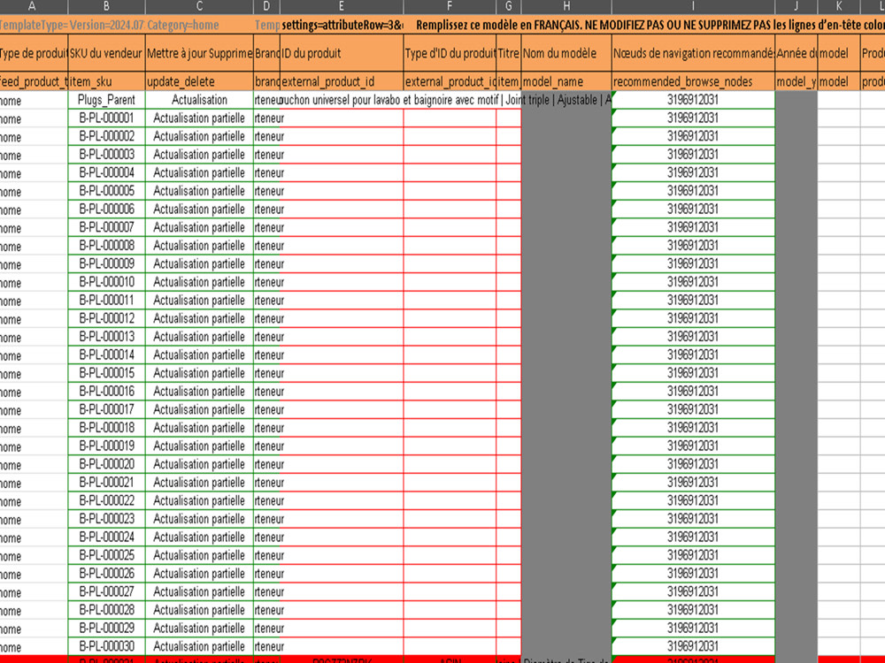Select column I header
This screenshot has width=885, height=663.
[x=693, y=7]
